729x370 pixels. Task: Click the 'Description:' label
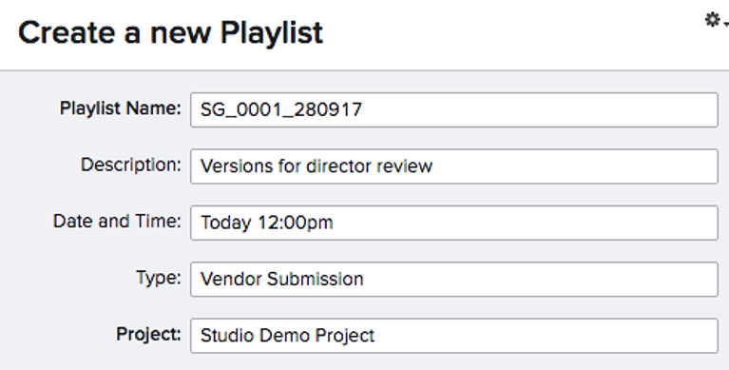(130, 165)
